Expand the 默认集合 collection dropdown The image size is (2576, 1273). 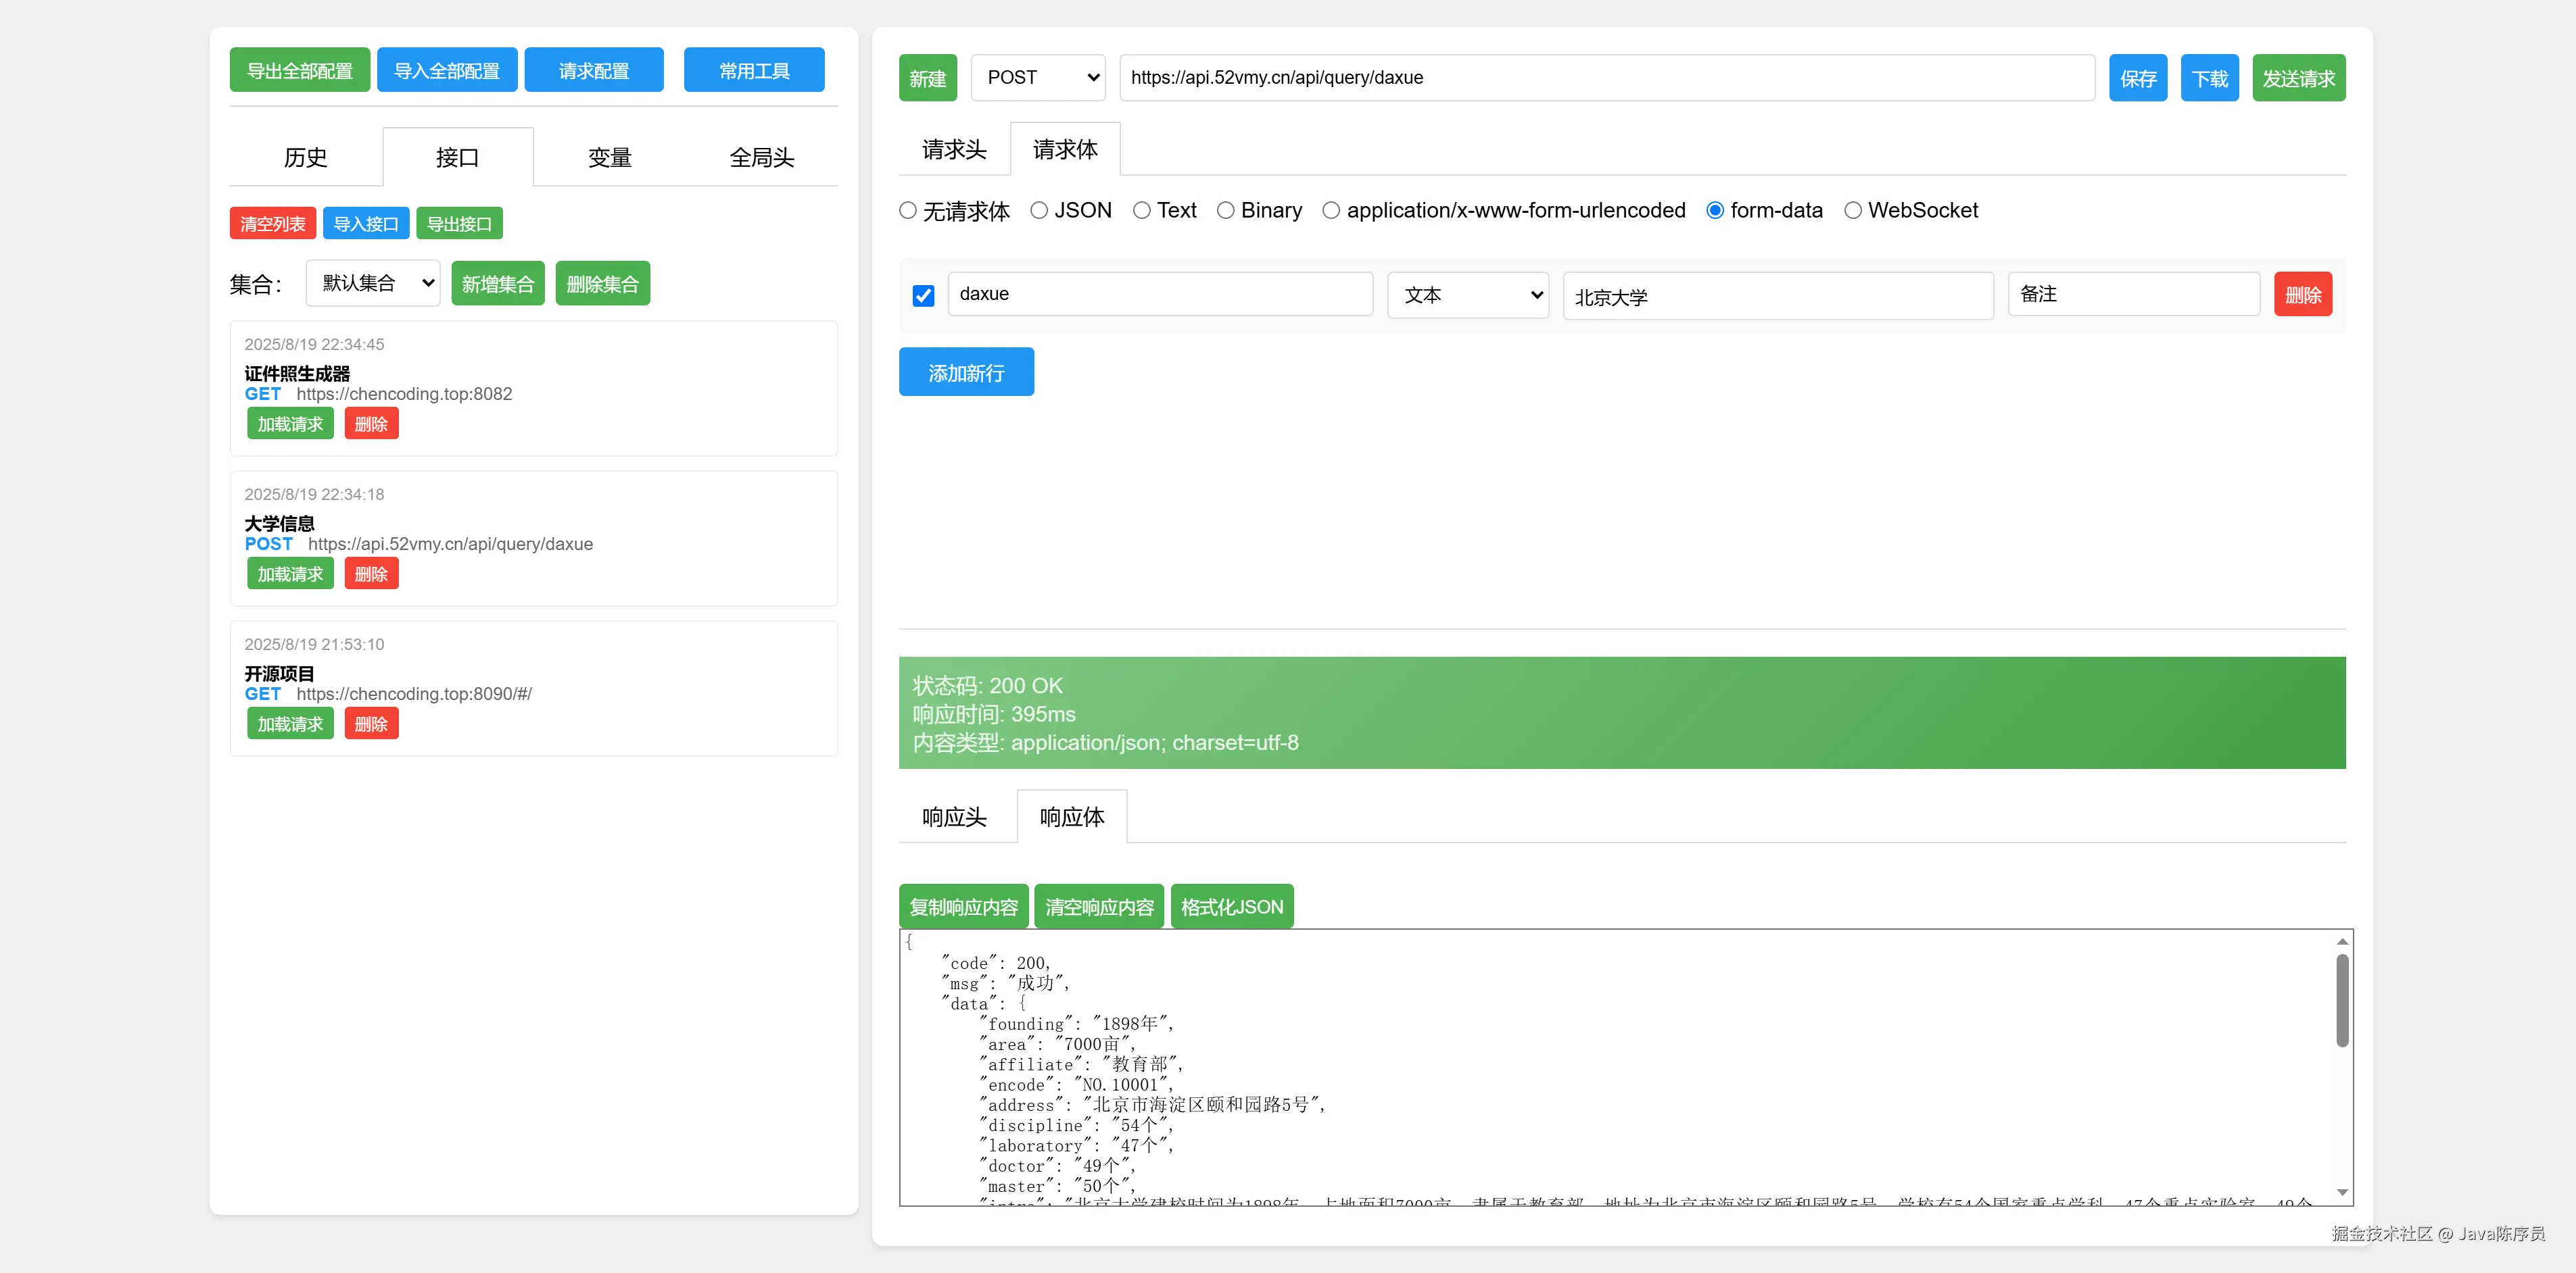[x=372, y=283]
